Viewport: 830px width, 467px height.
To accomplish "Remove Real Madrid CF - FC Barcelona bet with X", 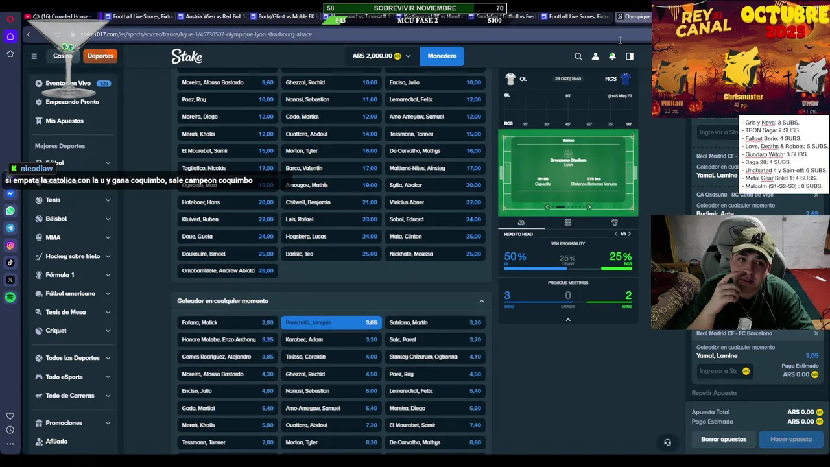I will [x=816, y=333].
